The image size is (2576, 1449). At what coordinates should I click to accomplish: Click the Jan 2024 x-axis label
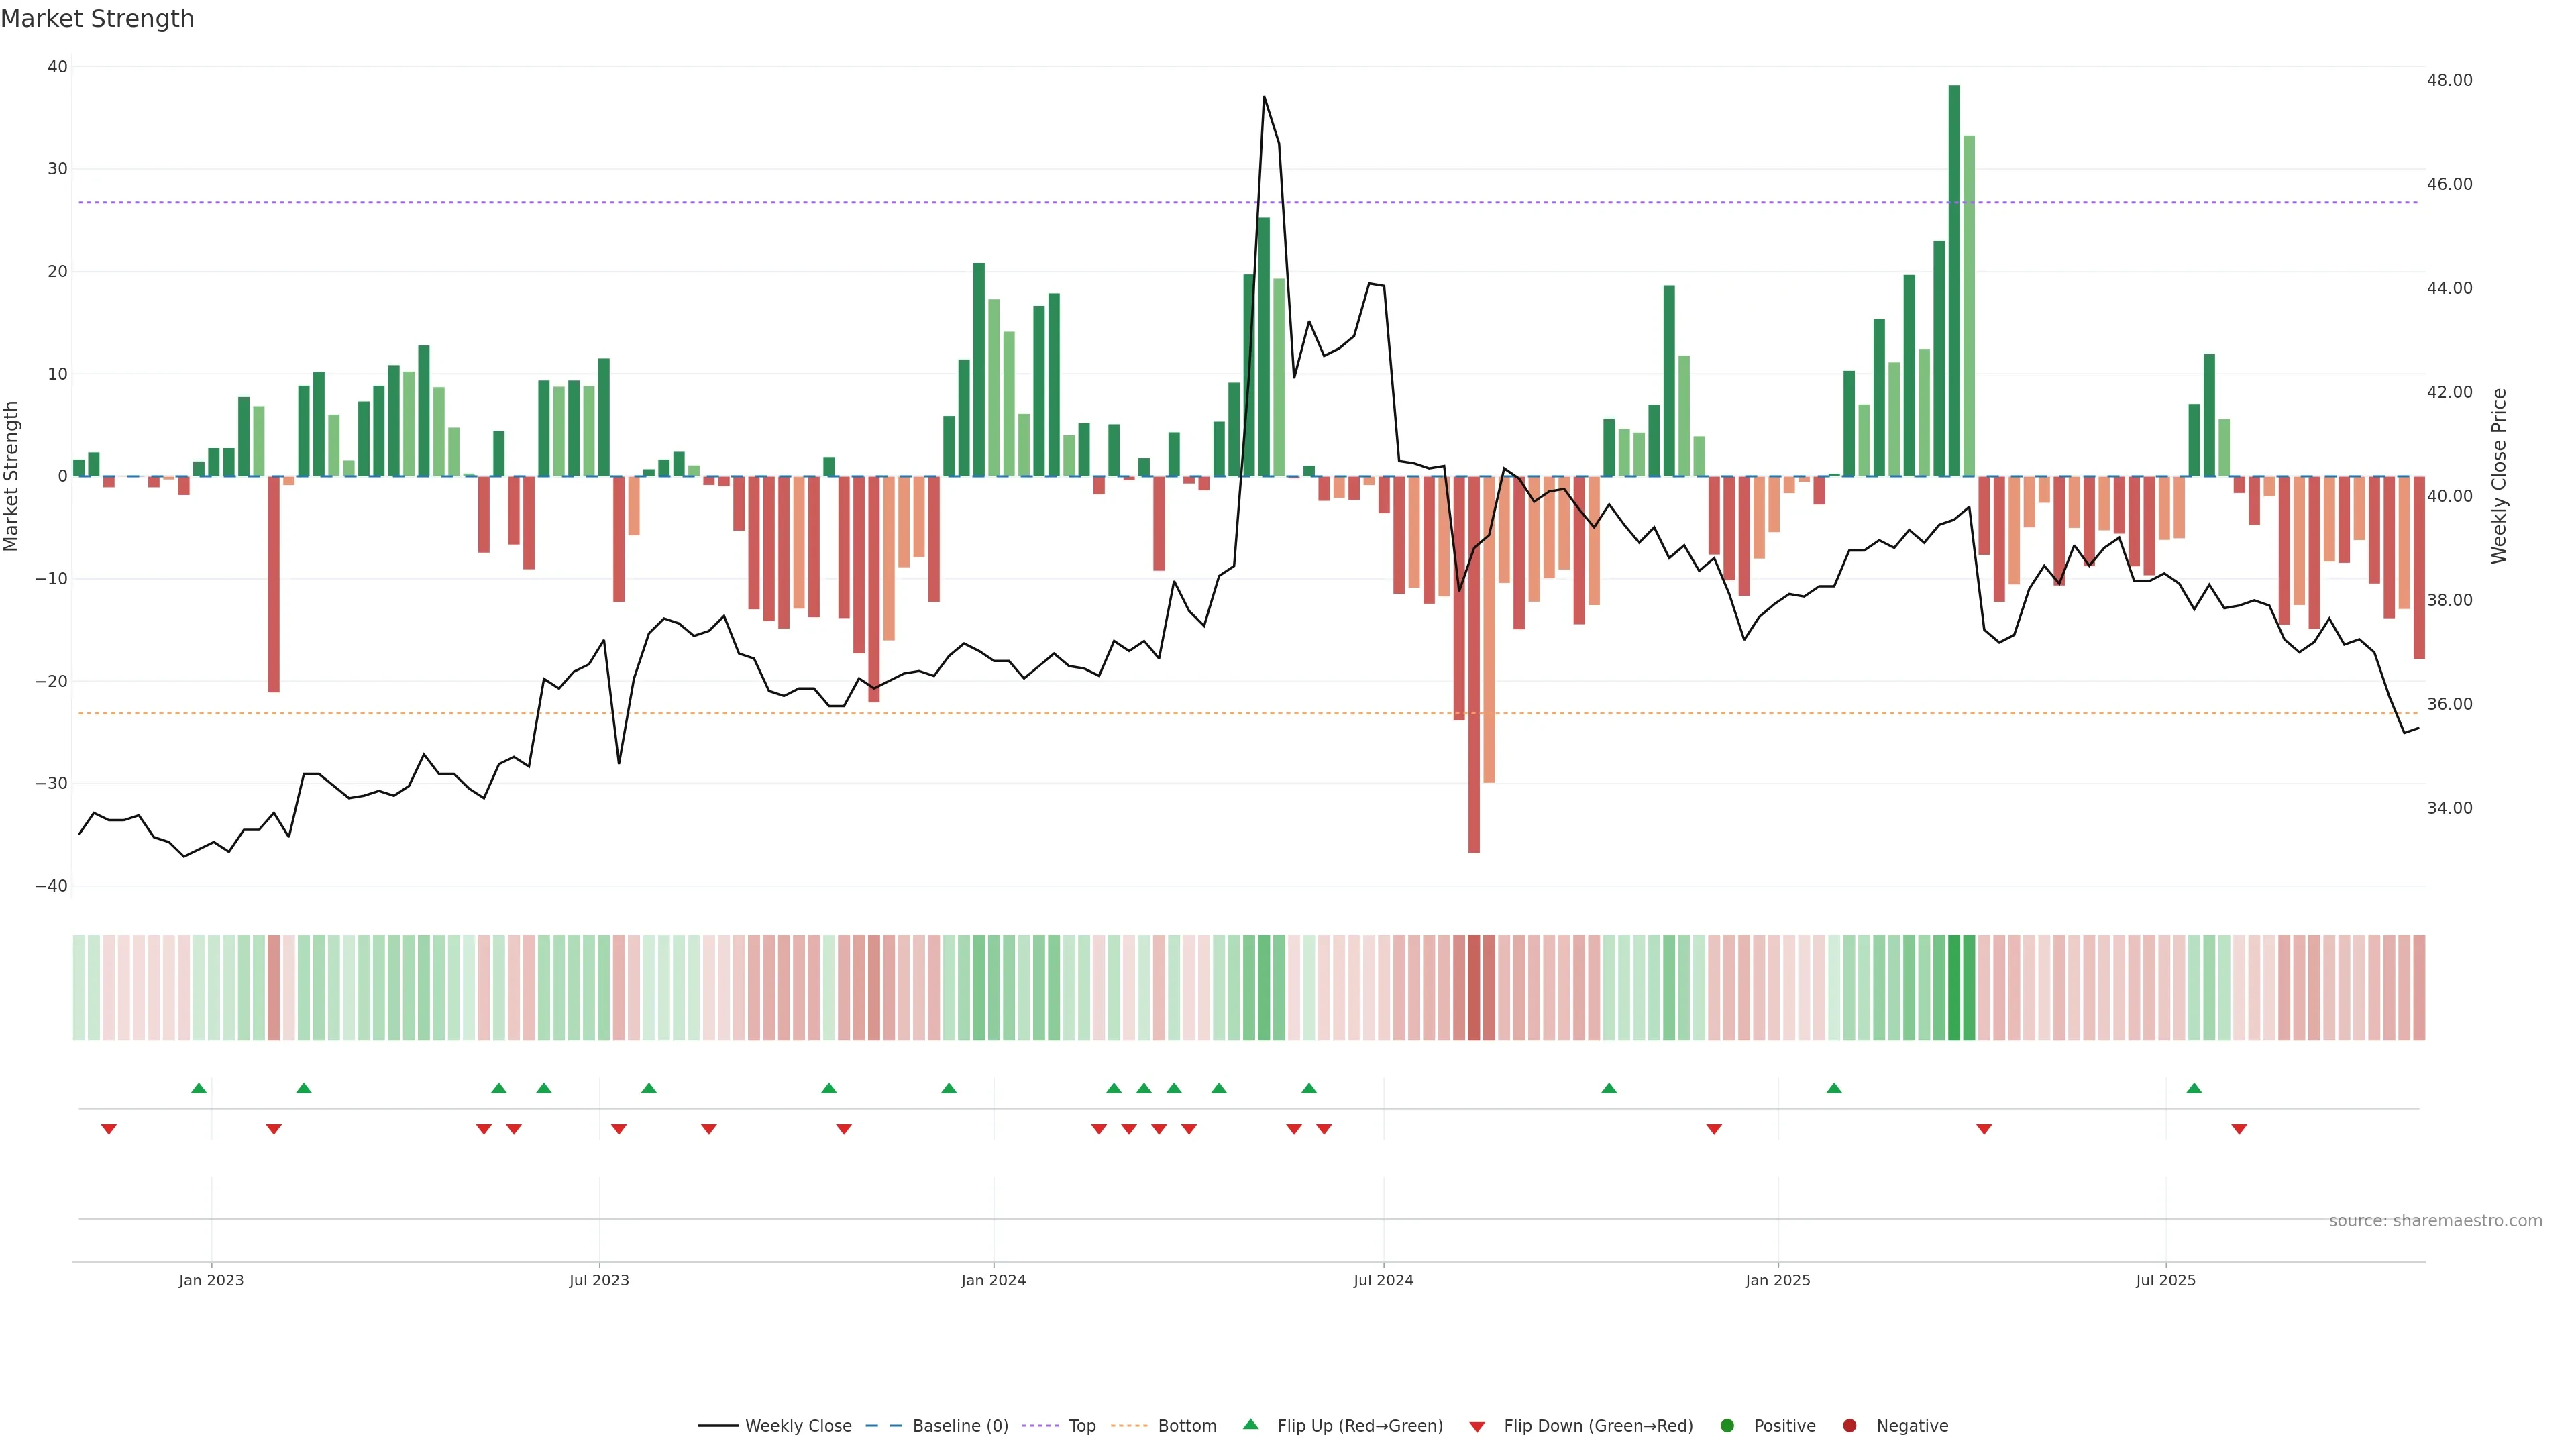point(993,1280)
